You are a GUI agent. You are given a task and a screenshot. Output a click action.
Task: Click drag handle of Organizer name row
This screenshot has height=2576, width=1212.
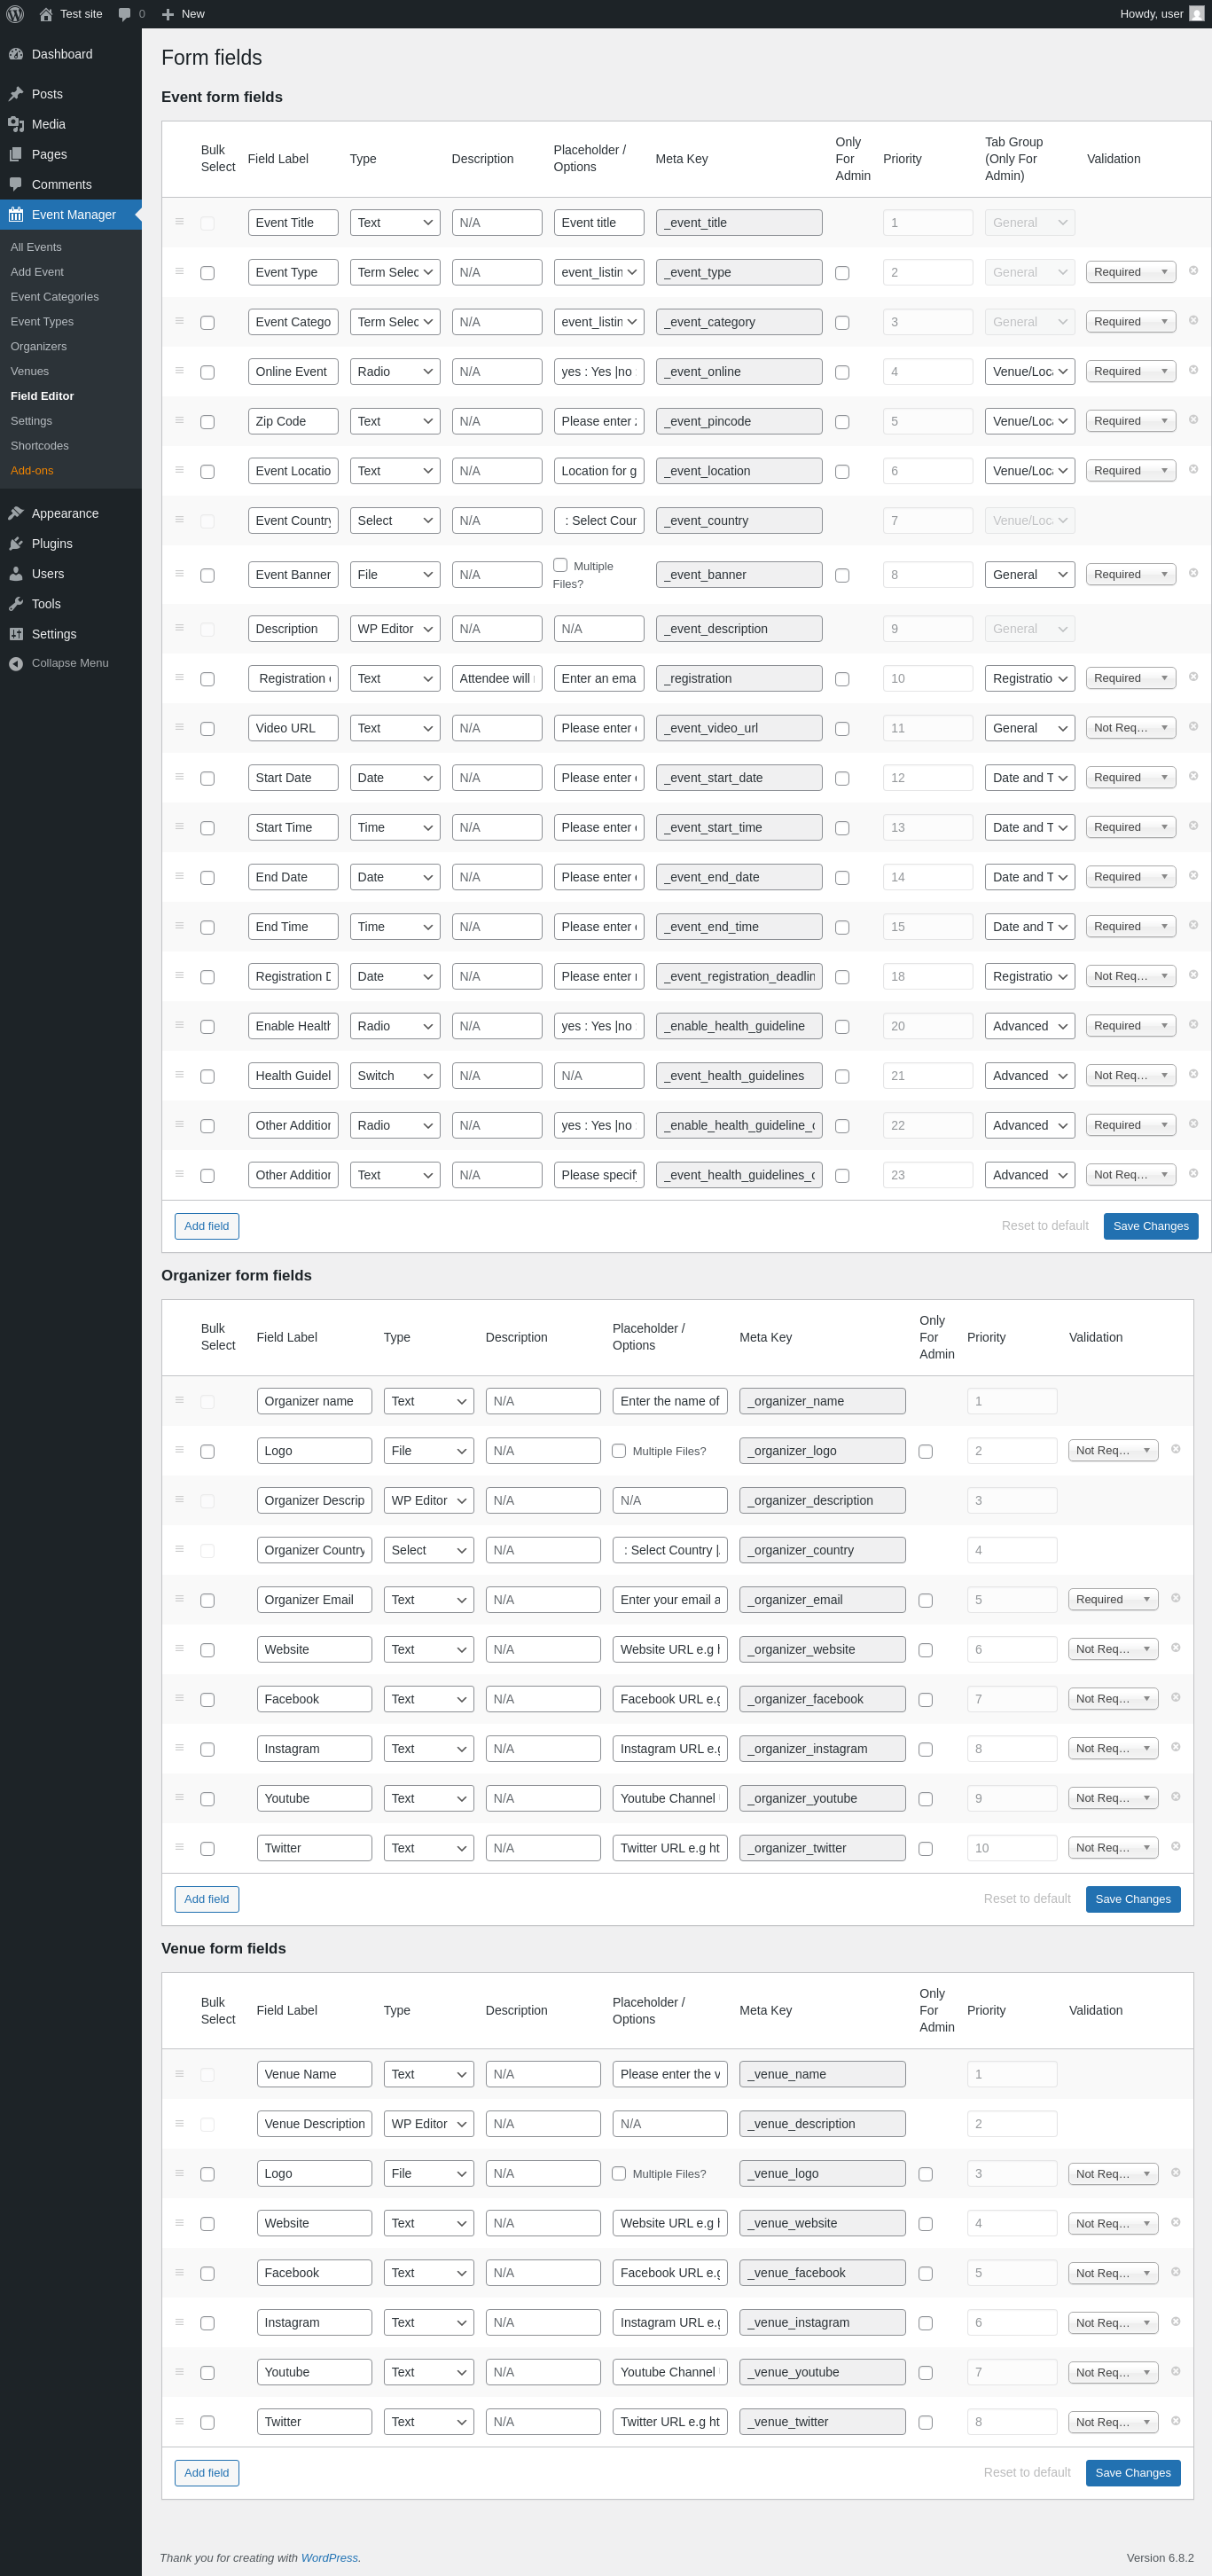point(180,1400)
